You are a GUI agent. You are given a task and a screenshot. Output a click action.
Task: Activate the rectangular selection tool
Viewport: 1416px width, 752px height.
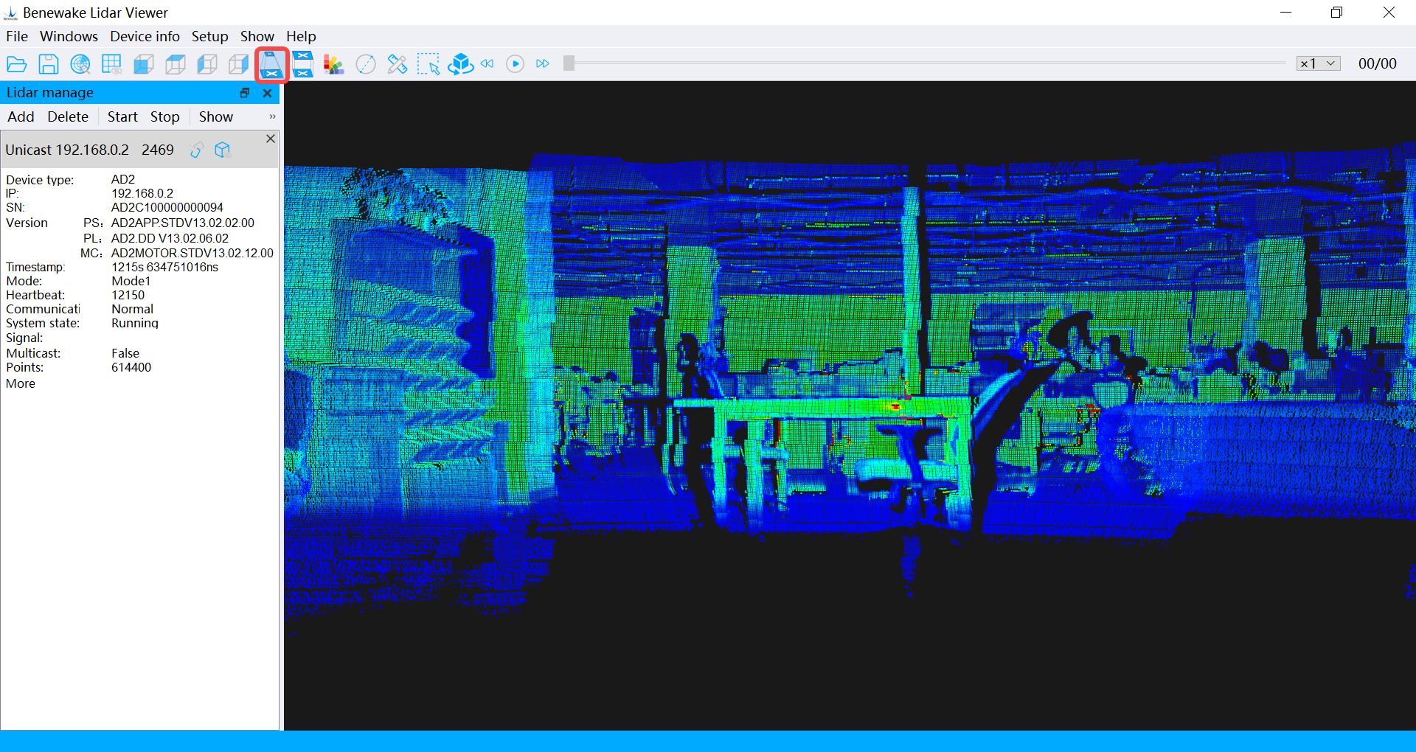tap(428, 64)
